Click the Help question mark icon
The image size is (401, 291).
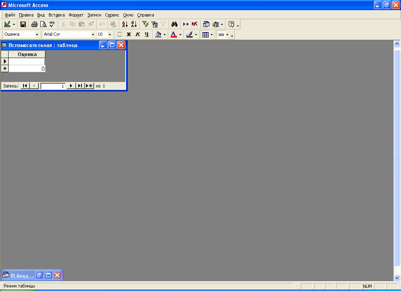tap(231, 24)
